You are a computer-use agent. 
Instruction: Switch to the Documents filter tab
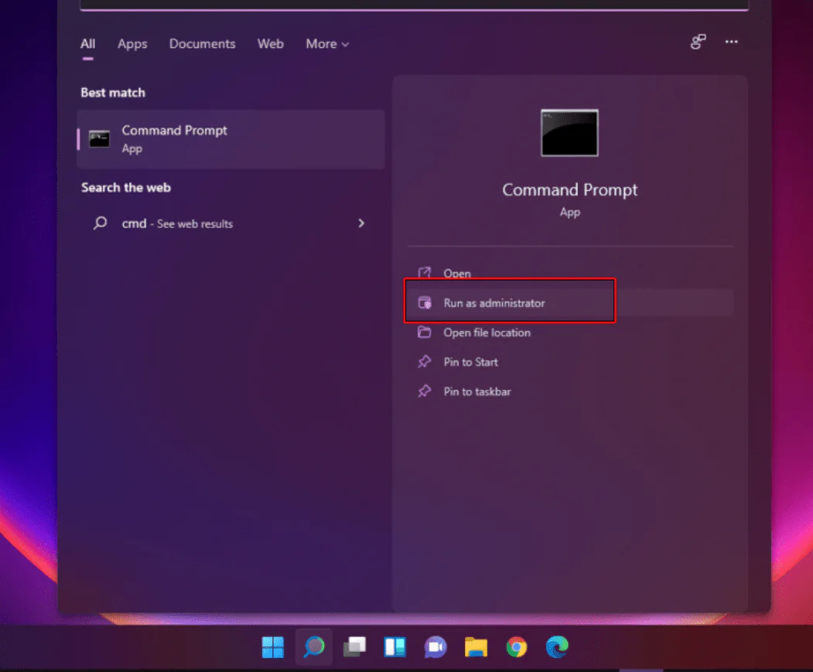(202, 44)
